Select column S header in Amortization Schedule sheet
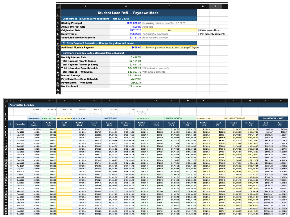Image resolution: width=290 pixels, height=217 pixels. point(280,101)
